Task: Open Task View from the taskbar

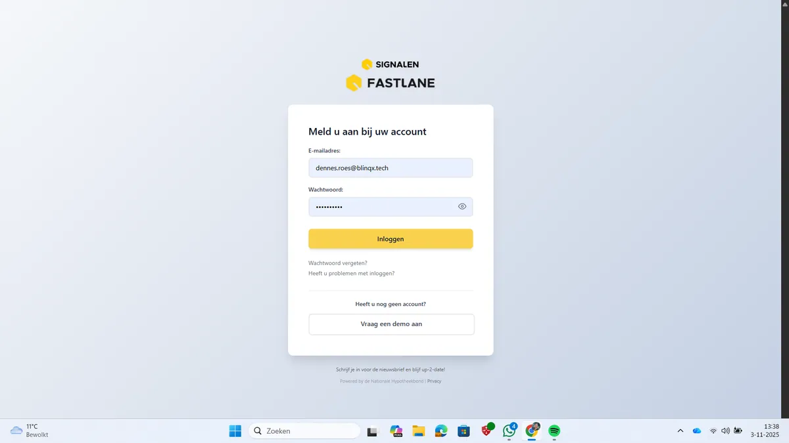Action: [x=373, y=431]
